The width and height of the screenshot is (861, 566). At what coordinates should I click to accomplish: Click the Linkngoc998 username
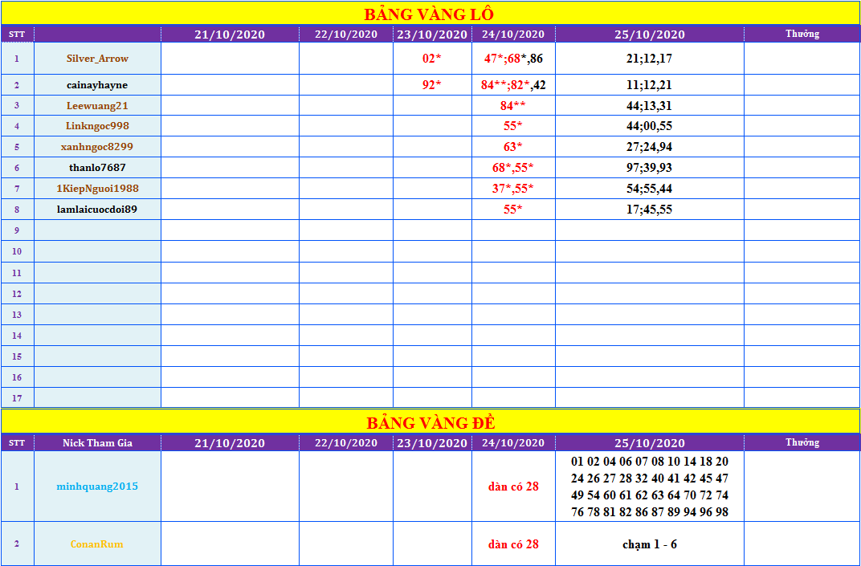(x=97, y=126)
